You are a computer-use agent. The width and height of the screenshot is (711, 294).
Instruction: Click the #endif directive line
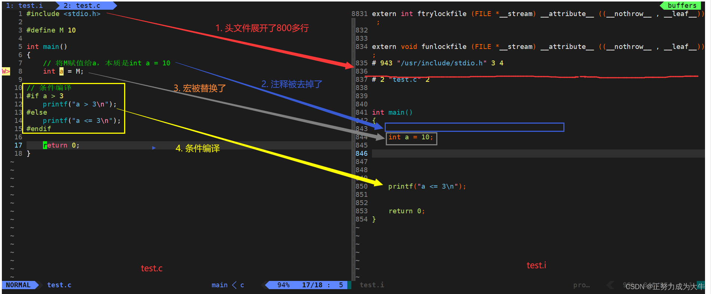point(39,129)
